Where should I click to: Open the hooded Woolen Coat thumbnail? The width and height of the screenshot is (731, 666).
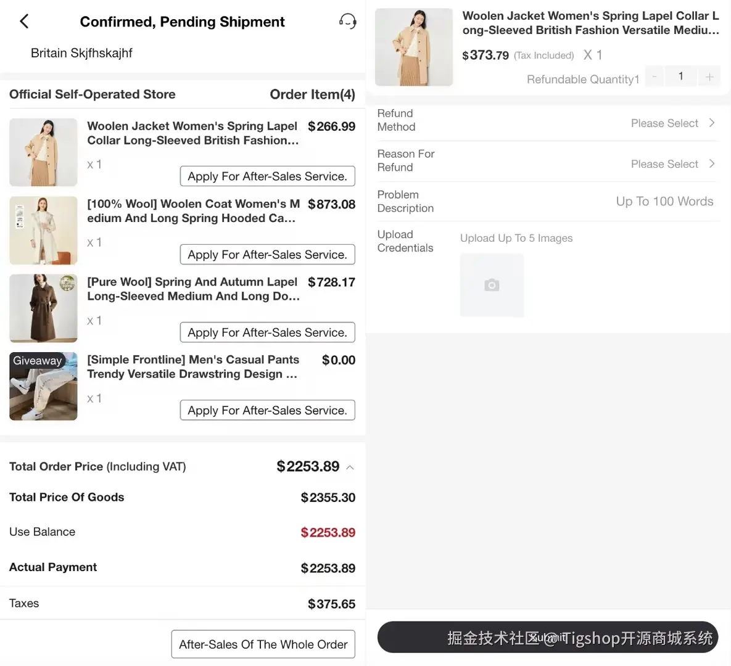pyautogui.click(x=43, y=231)
